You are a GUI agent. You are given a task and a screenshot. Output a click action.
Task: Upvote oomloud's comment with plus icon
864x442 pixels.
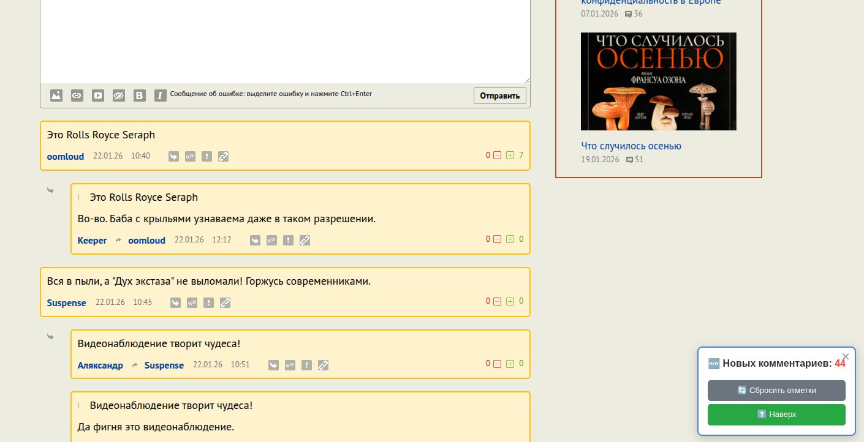pos(510,155)
